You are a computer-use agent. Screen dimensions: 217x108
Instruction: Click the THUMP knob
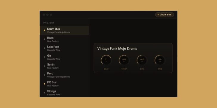(124, 60)
